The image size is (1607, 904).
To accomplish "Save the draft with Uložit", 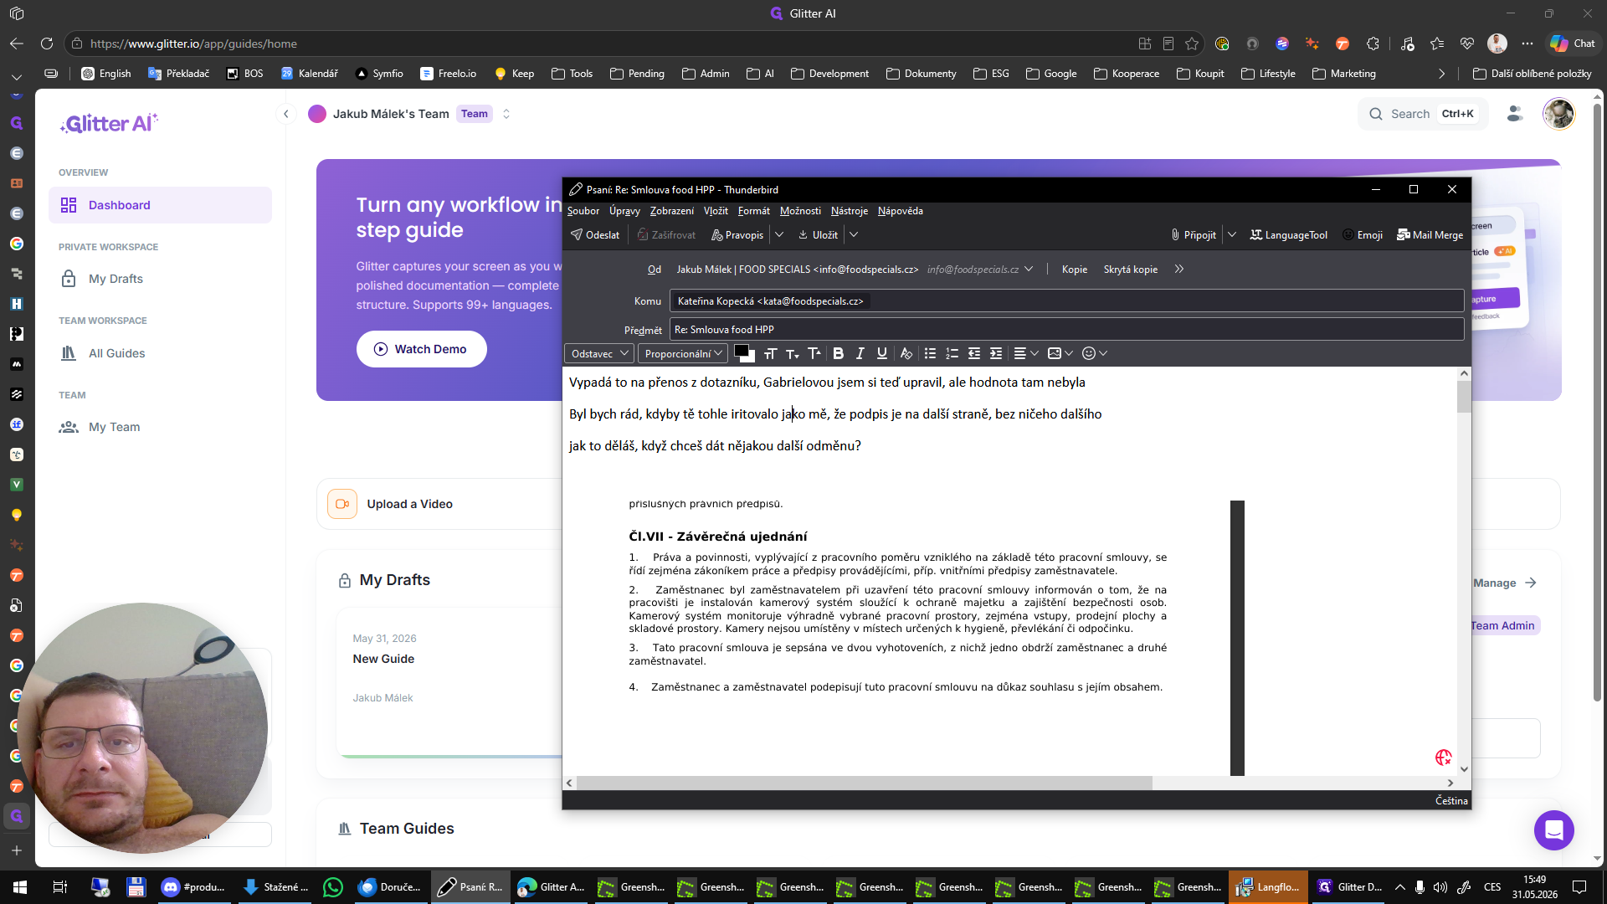I will tap(818, 235).
